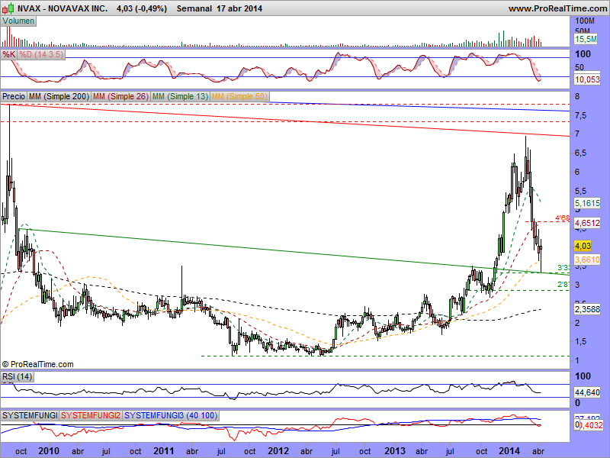The width and height of the screenshot is (610, 458).
Task: Click the 15,5M volume value box
Action: point(586,39)
